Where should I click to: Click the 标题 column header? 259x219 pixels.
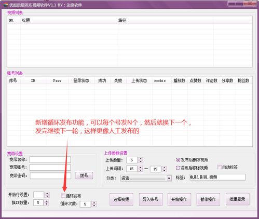click(69, 20)
